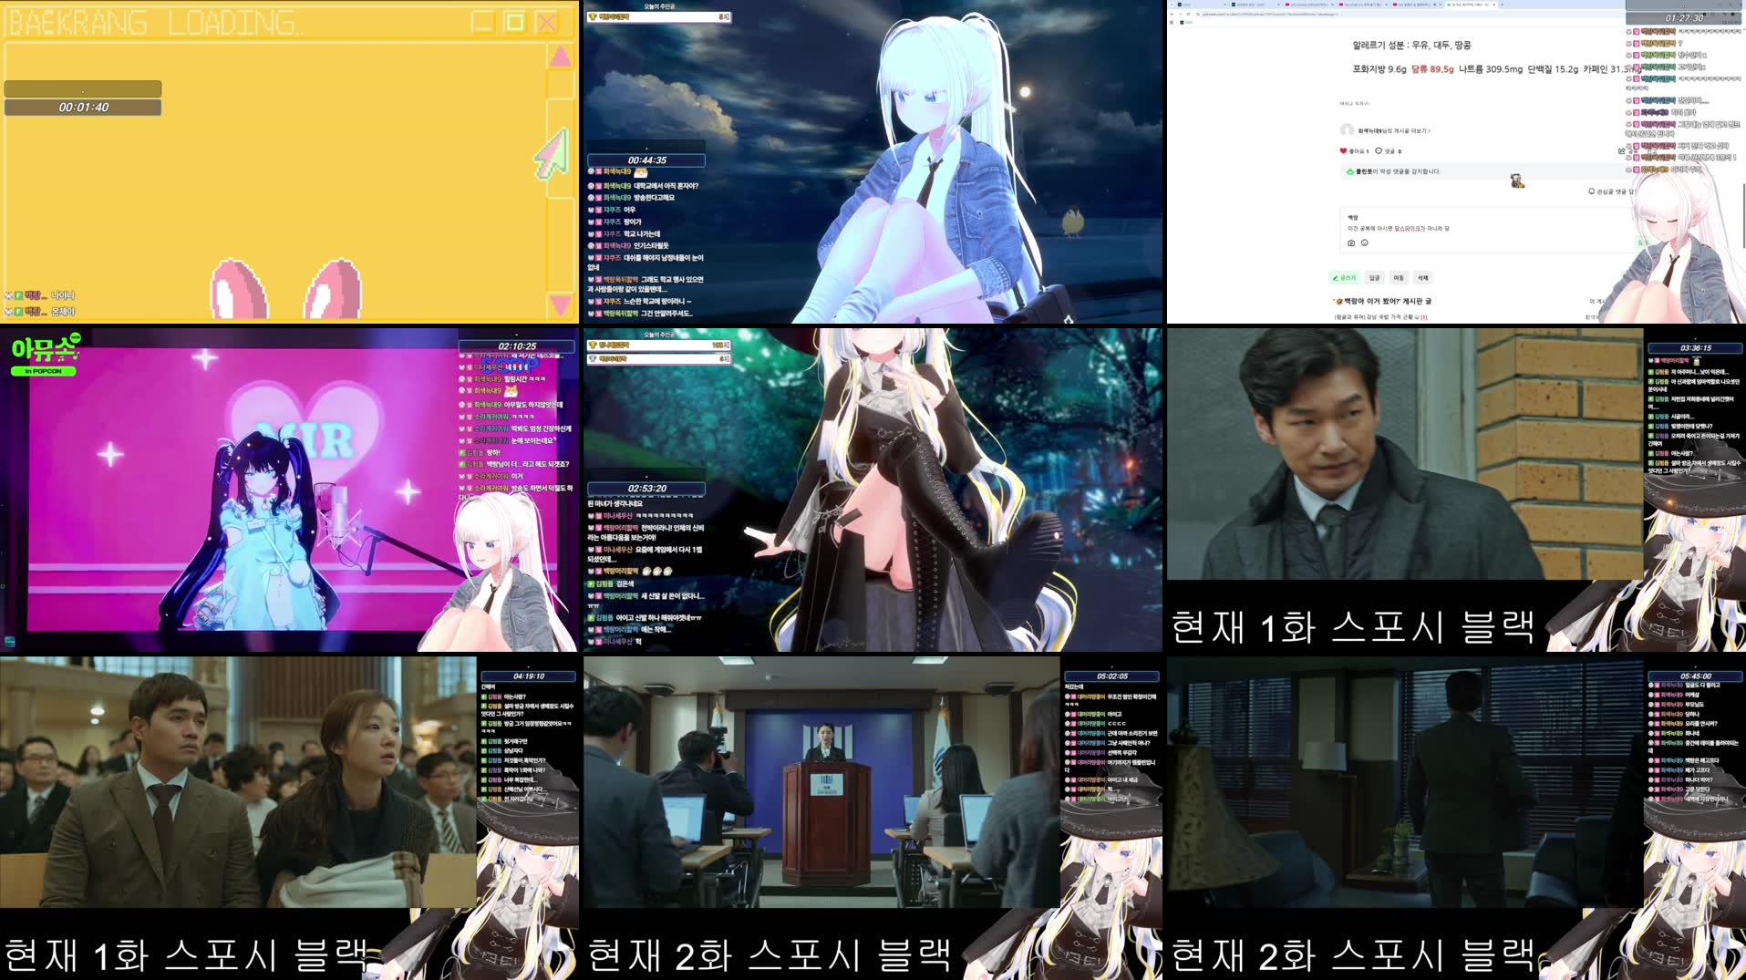
Task: Open the thumbnail frame at 00:44:35
Action: 873,161
